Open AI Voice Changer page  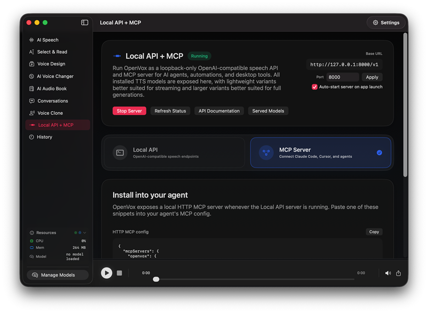tap(58, 76)
